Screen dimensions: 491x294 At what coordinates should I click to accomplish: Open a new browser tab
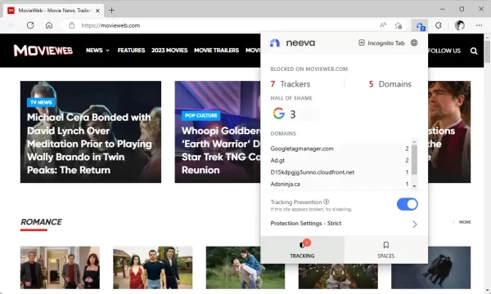tap(111, 11)
